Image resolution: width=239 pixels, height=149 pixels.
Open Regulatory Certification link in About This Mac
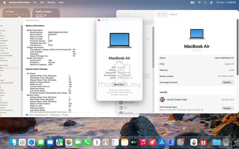(119, 90)
